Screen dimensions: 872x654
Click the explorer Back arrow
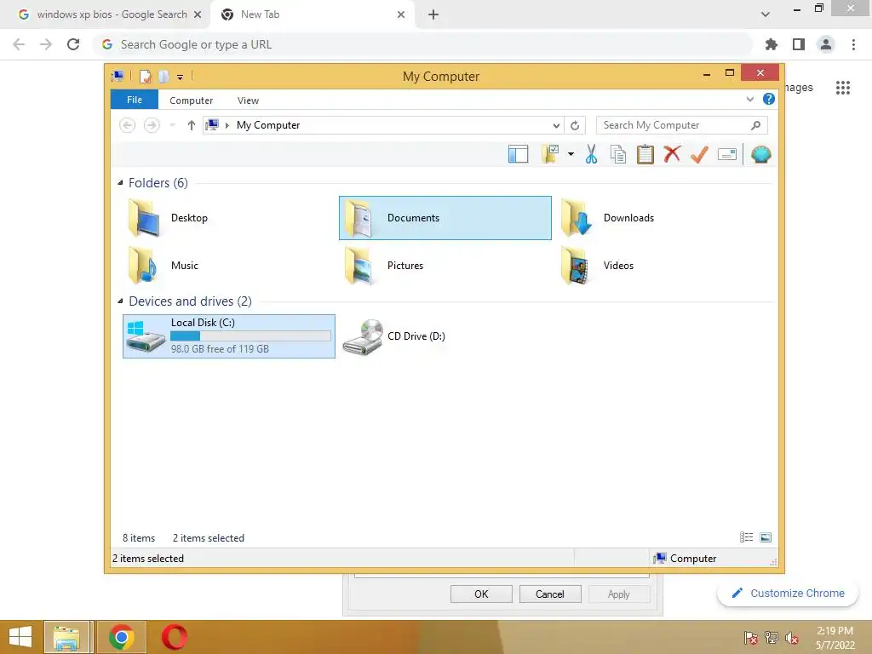tap(128, 125)
